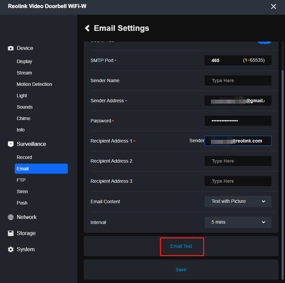
Task: Open the Storage section
Action: click(x=26, y=233)
